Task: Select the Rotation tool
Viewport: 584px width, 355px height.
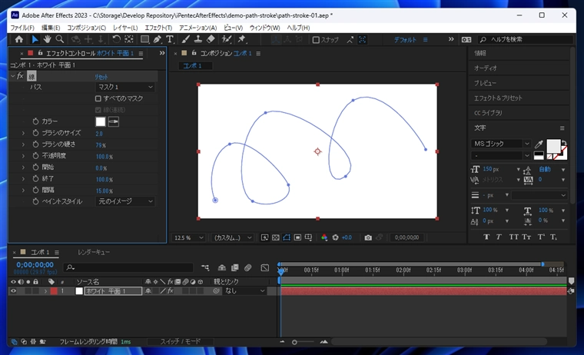Action: pos(116,39)
